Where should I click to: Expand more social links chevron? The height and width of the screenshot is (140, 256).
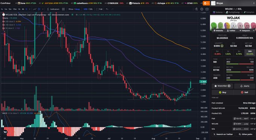click(x=253, y=31)
